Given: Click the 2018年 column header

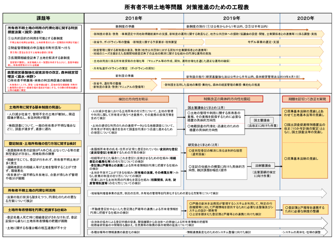Looking at the screenshot, I should point(134,18).
